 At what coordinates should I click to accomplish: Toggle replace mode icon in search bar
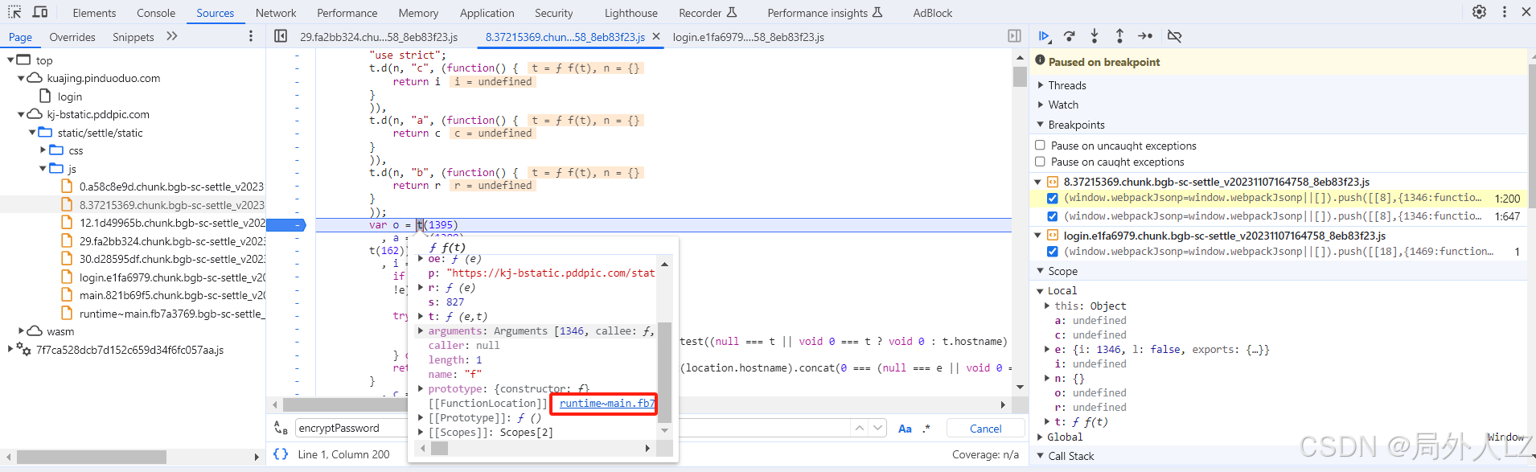pos(281,429)
